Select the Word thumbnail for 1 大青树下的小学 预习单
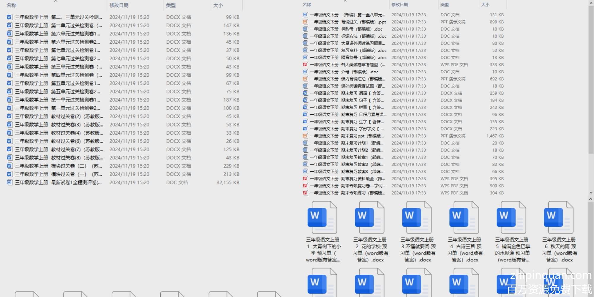This screenshot has height=297, width=594. [x=323, y=217]
